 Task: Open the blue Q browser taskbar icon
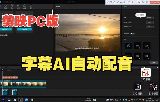click(x=9, y=100)
